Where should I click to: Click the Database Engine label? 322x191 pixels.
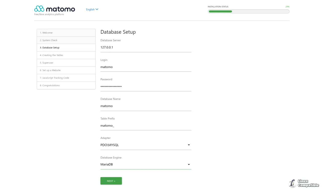point(111,158)
